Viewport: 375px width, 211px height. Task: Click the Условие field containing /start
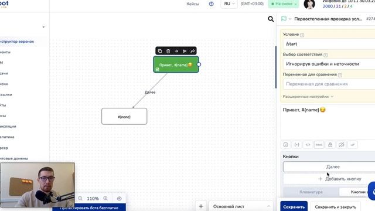[329, 44]
